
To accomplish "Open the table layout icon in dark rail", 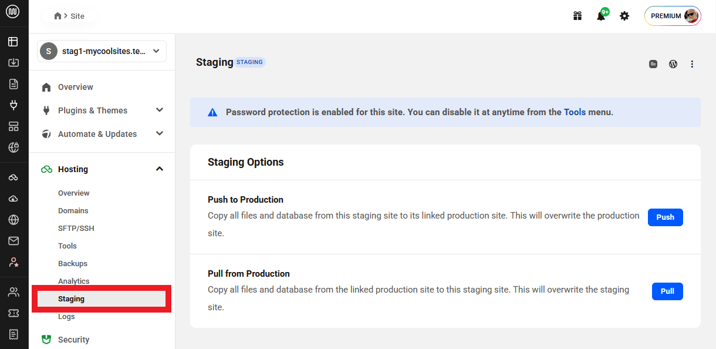I will click(x=13, y=42).
